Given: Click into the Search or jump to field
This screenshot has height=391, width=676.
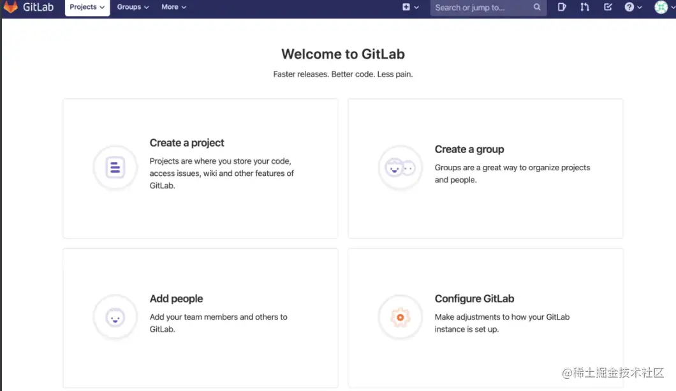Looking at the screenshot, I should [481, 8].
